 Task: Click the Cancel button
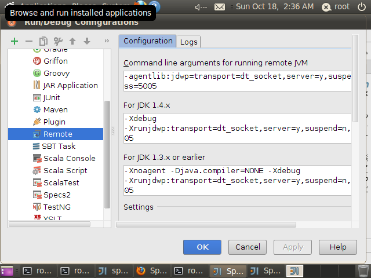click(x=248, y=247)
